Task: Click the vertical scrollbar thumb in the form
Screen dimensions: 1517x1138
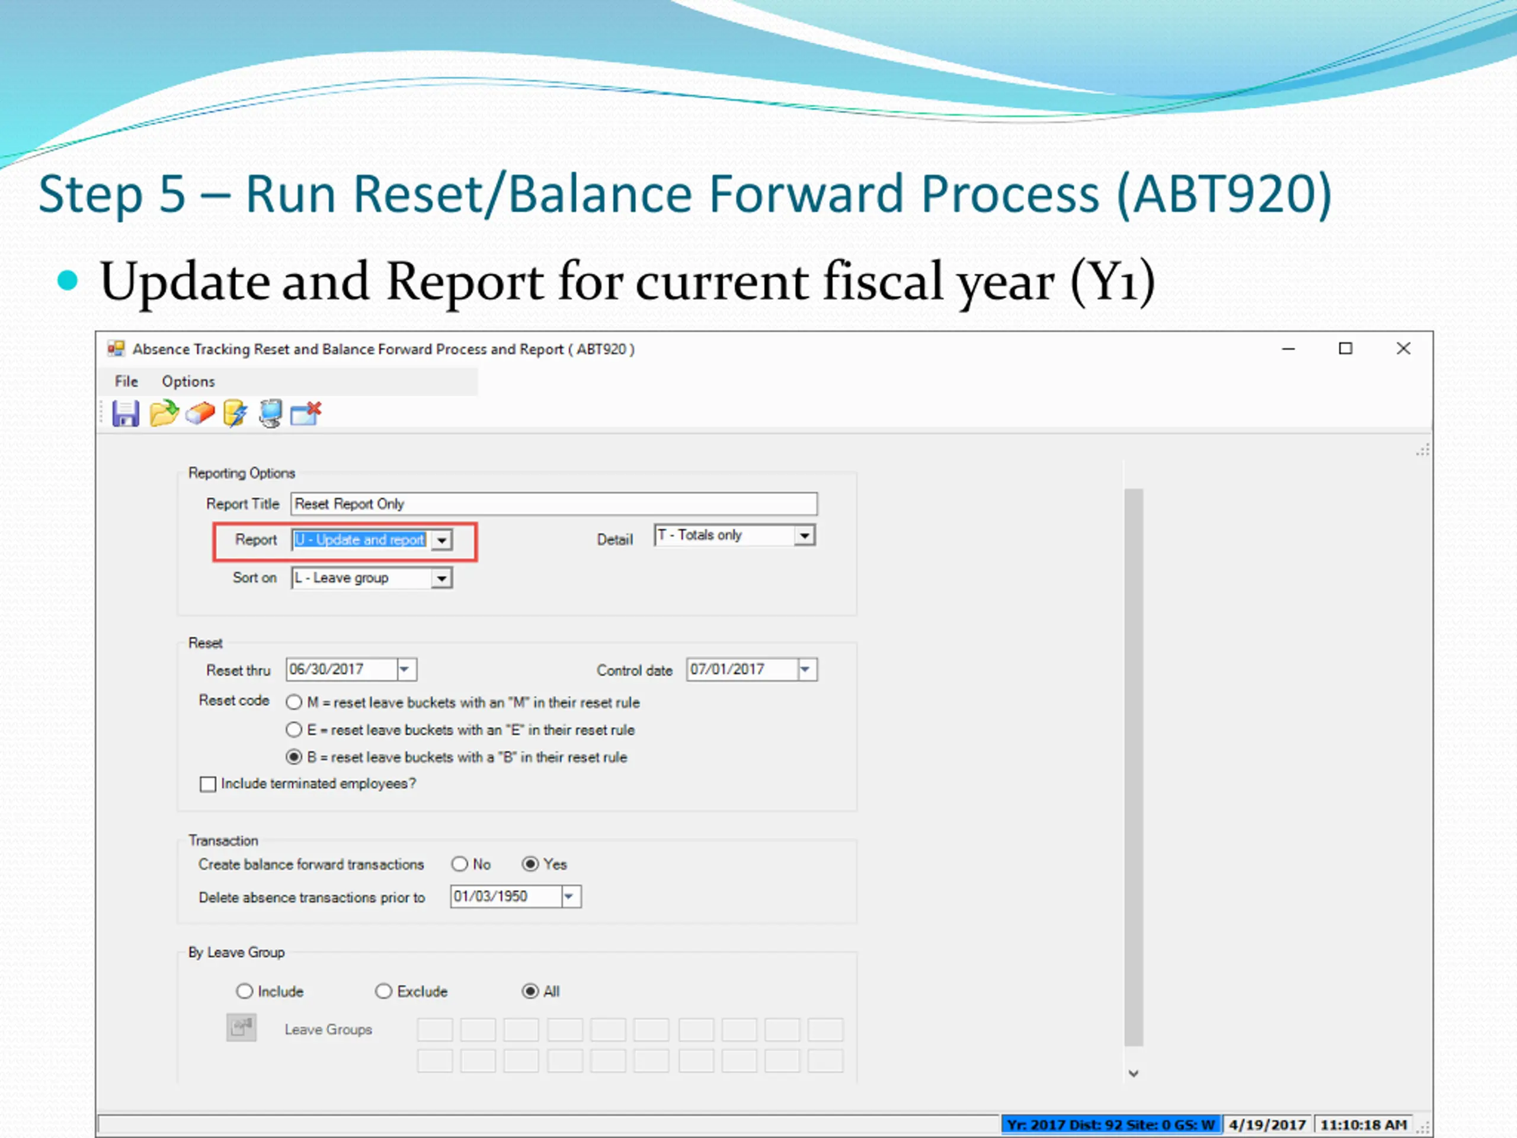Action: 1134,767
